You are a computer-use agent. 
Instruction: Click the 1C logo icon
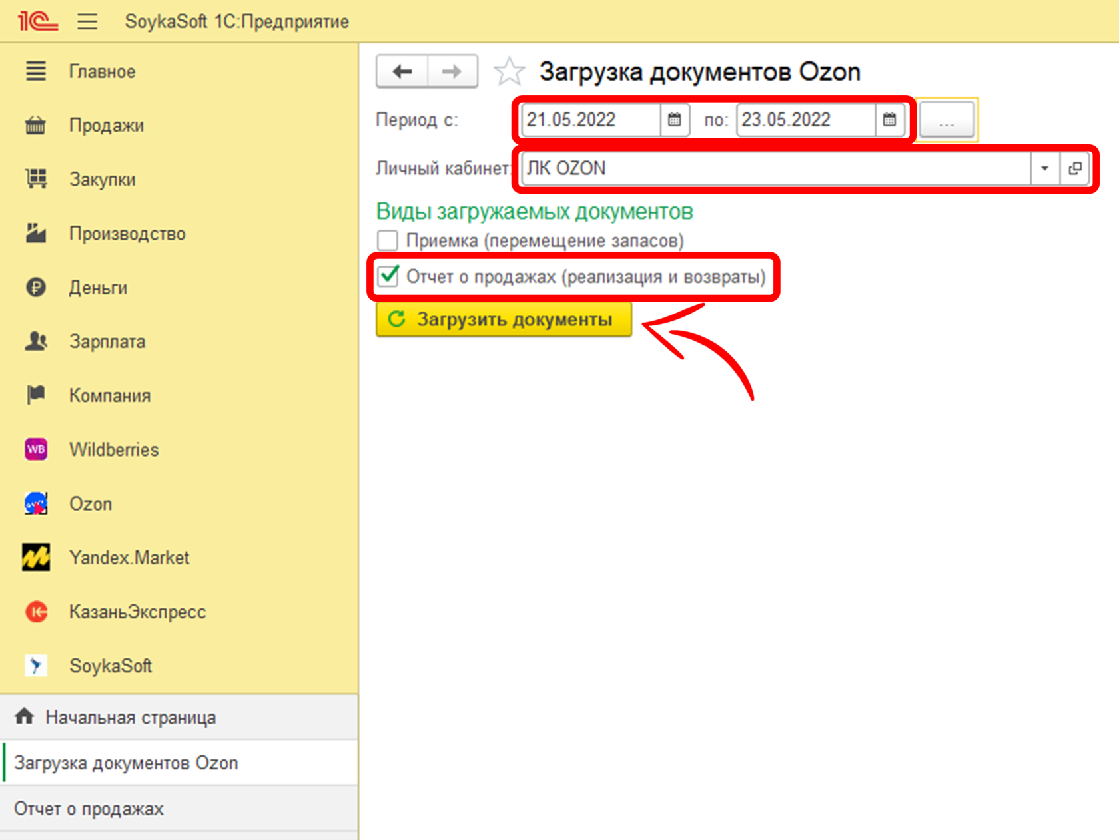[x=37, y=21]
